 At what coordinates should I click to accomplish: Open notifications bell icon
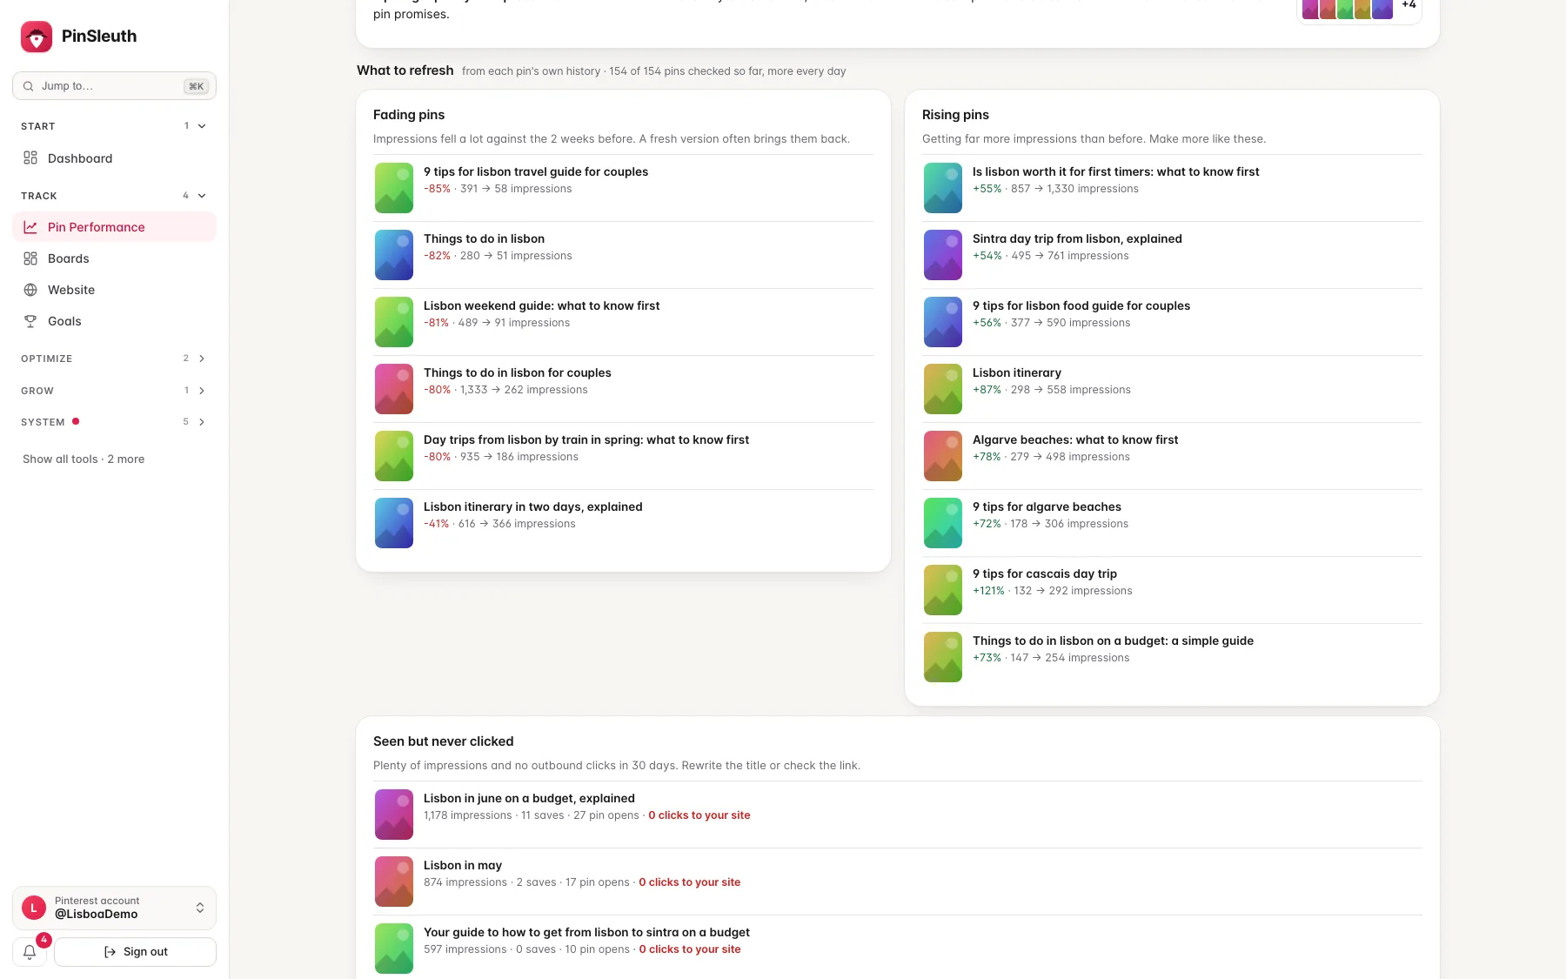(x=30, y=952)
